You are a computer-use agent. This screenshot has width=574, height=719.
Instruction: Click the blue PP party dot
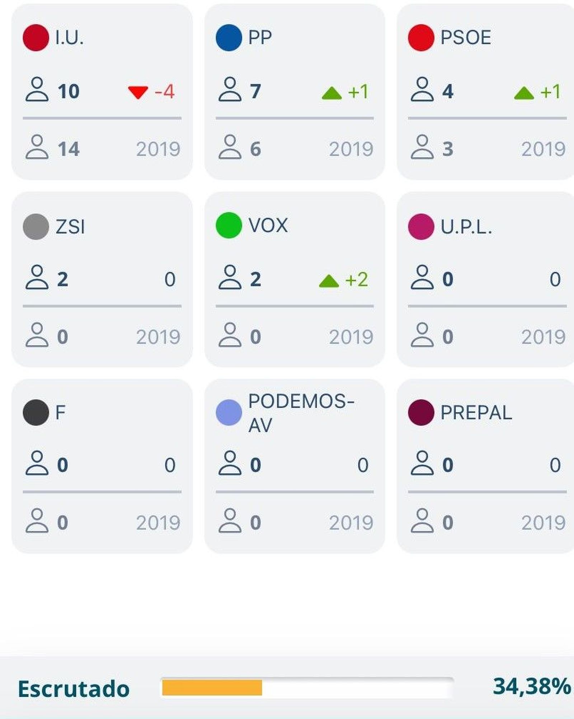[229, 38]
